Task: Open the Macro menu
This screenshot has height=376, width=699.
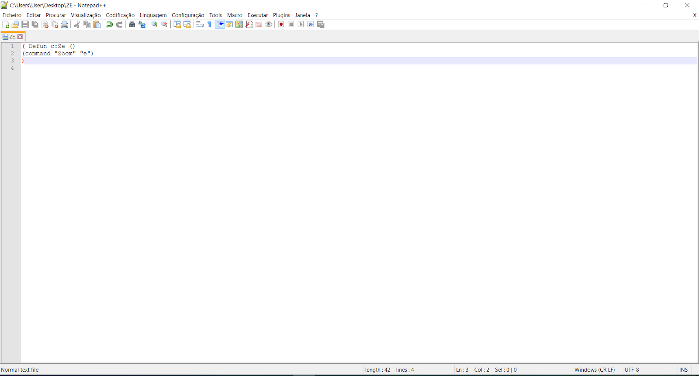Action: (x=235, y=15)
